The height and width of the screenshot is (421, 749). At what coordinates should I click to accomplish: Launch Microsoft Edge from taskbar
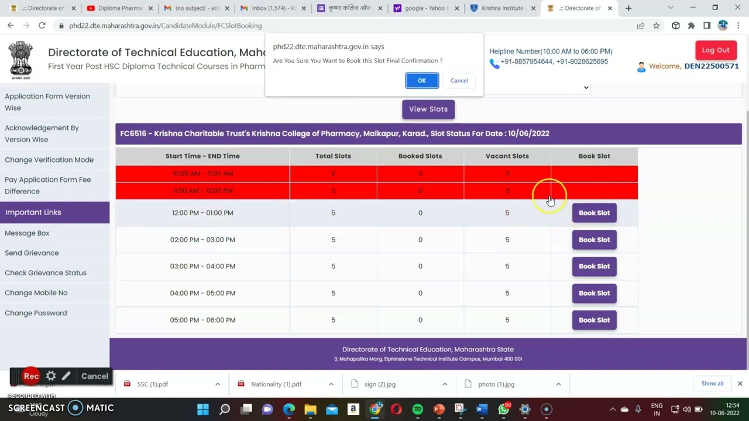289,409
